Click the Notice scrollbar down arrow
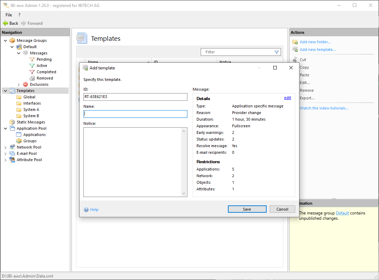This screenshot has height=280, width=379. [x=184, y=194]
